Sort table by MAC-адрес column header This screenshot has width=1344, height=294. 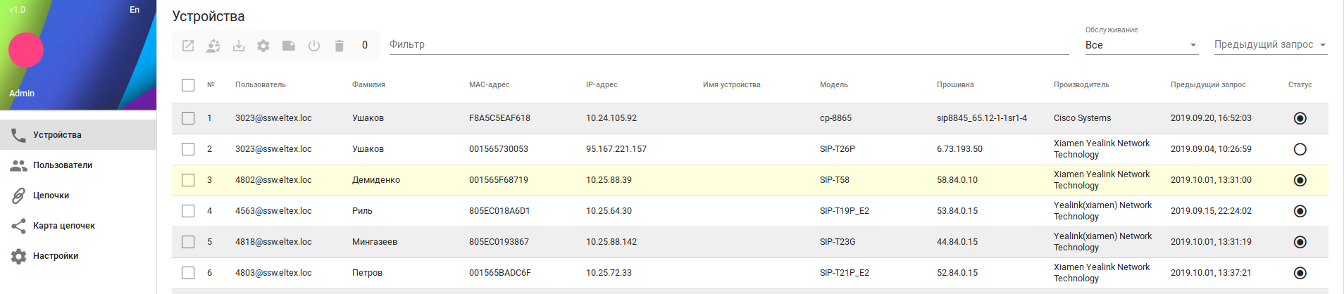tap(489, 85)
